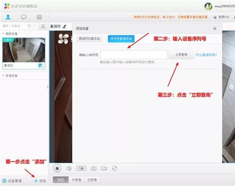Start recording with the camcorder icon

104,168
